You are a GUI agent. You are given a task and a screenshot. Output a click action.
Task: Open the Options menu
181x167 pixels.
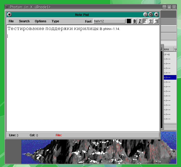[41, 21]
